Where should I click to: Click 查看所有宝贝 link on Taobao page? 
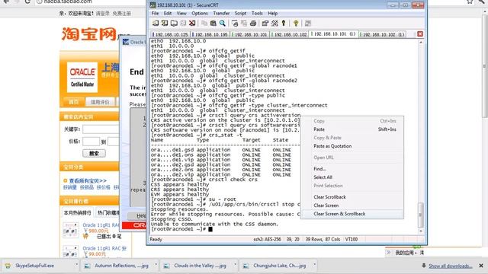pyautogui.click(x=88, y=180)
